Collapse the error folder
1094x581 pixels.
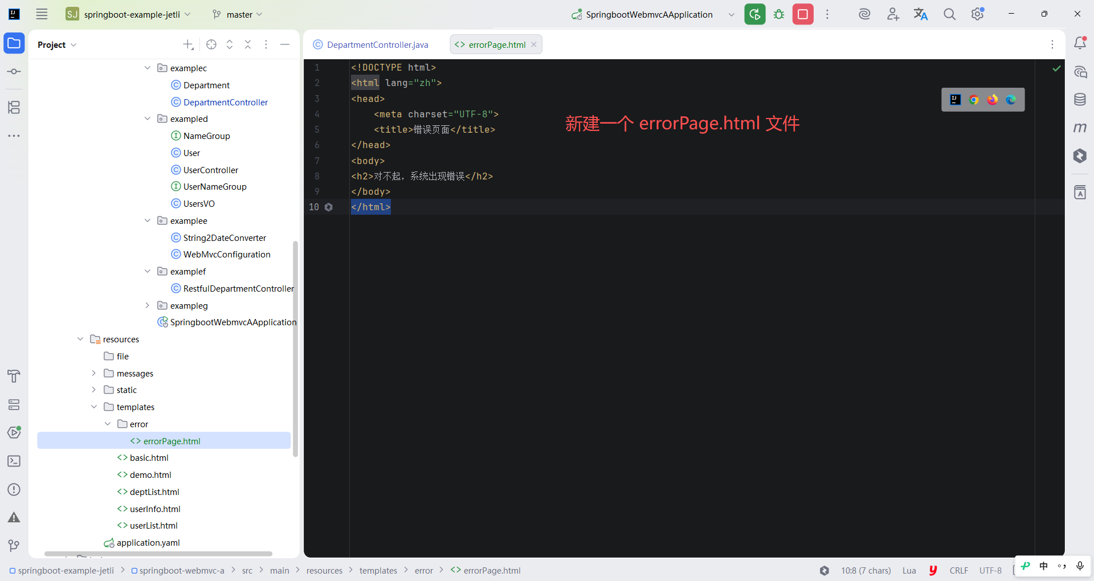pos(108,424)
